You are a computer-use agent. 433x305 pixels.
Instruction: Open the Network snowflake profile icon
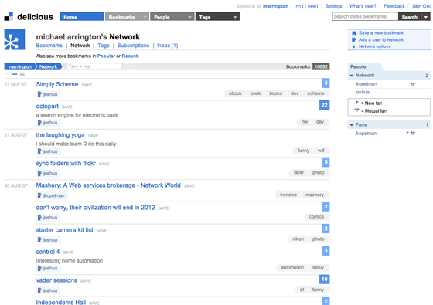[x=15, y=39]
